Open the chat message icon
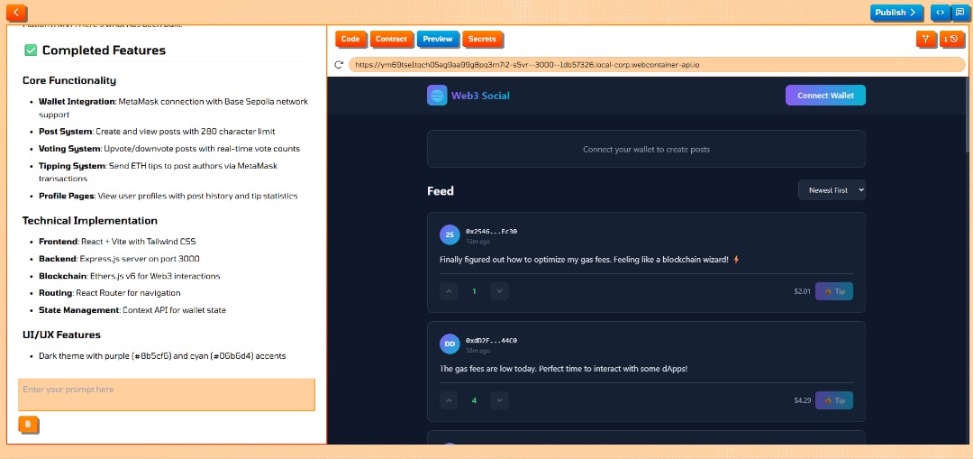This screenshot has height=459, width=973. tap(959, 13)
